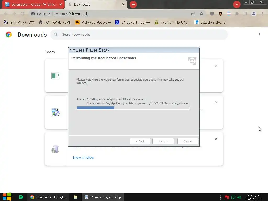Open the green chat app in taskbar

(x=21, y=197)
